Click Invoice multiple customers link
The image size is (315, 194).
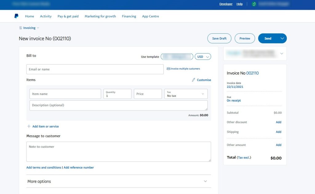tap(185, 69)
